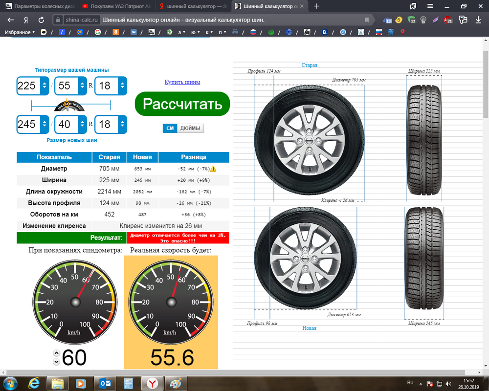The image size is (489, 391).
Task: Open the Windows Start button
Action: pyautogui.click(x=10, y=383)
